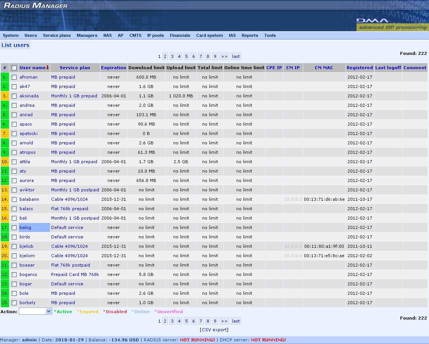Check the checkbox for user balabann
This screenshot has width=429, height=344.
pos(14,199)
